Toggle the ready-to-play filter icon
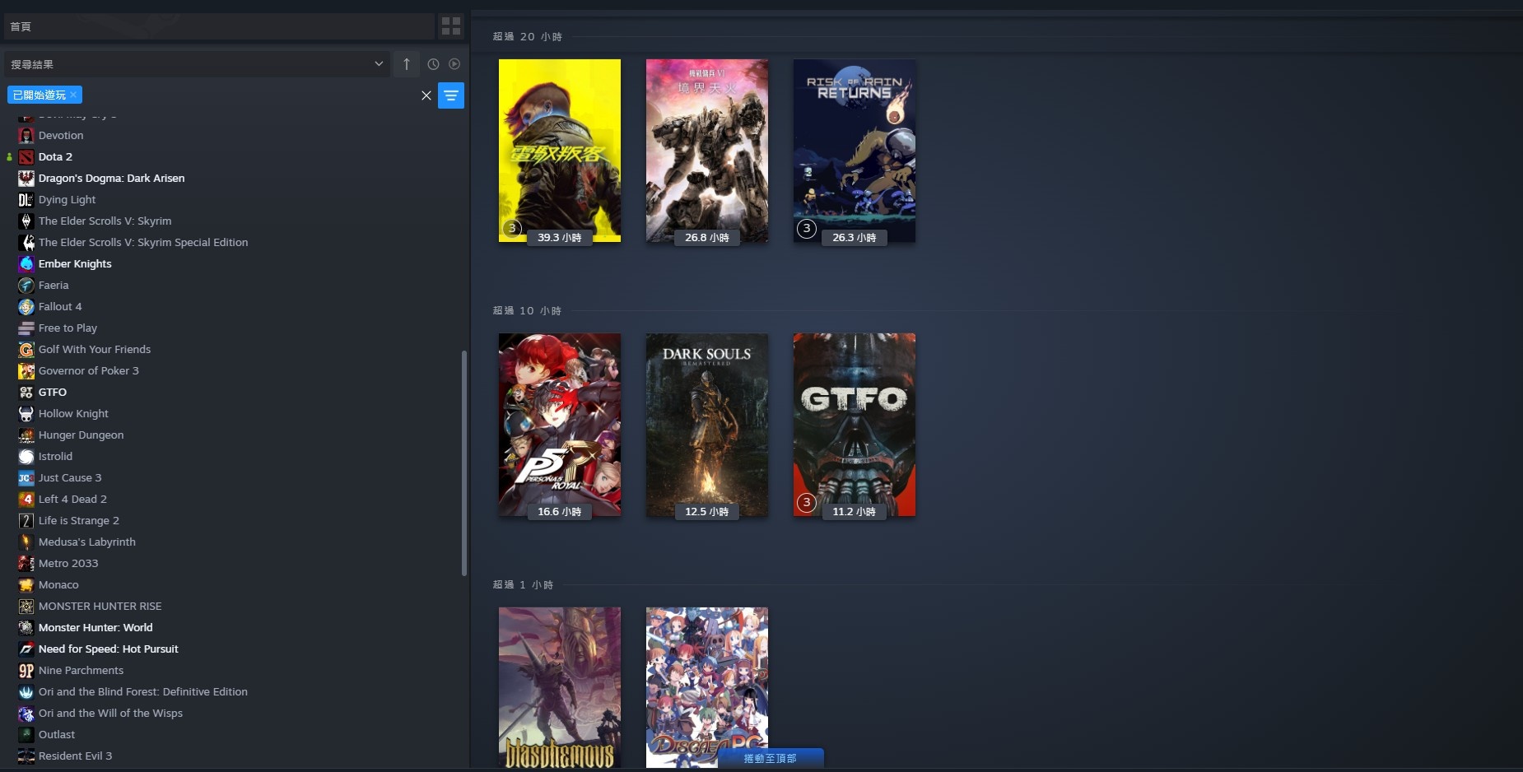 pyautogui.click(x=454, y=64)
